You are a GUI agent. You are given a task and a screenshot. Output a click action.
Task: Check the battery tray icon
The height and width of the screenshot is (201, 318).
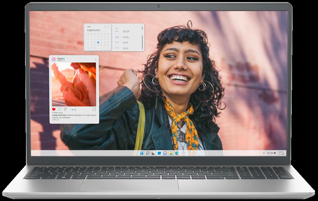275,153
